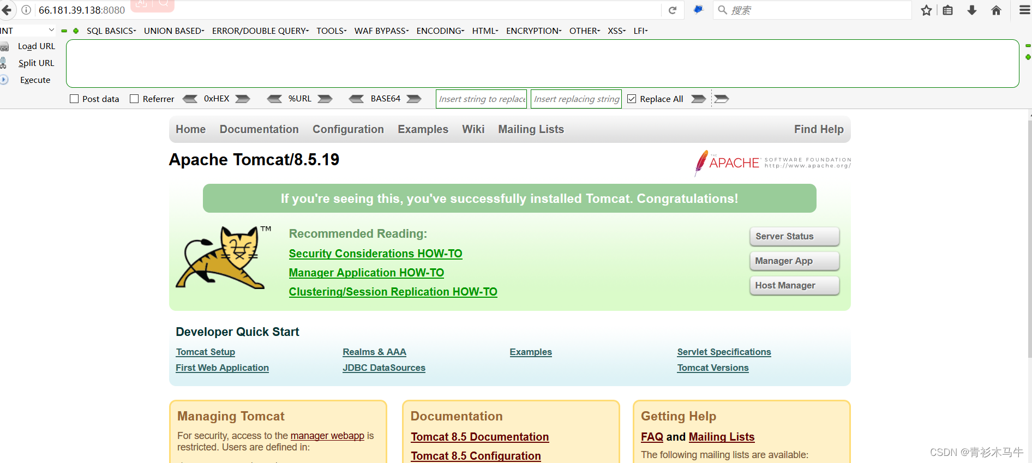Click the browser back arrow button

7,10
